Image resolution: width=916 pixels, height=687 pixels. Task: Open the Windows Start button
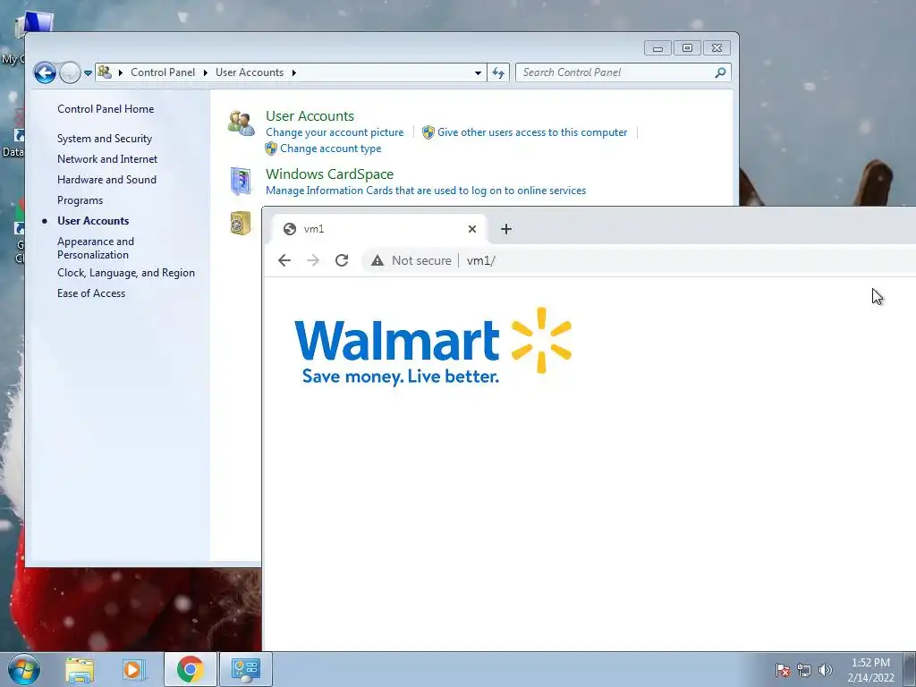click(24, 669)
